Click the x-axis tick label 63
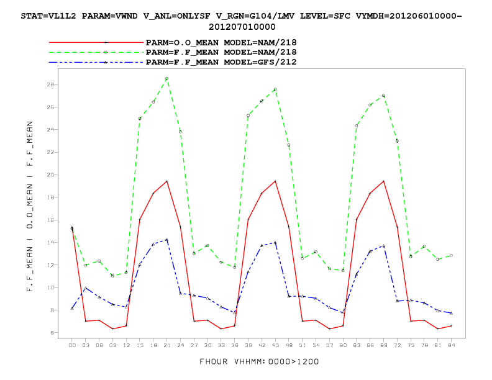This screenshot has height=380, width=492. [357, 345]
